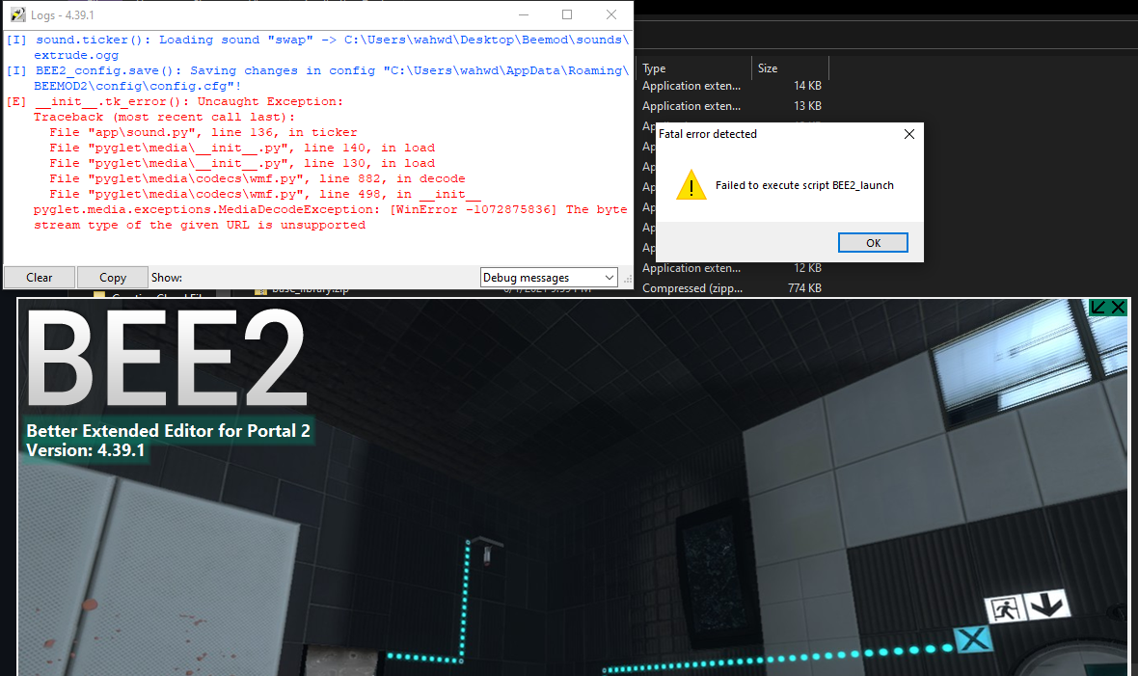Image resolution: width=1138 pixels, height=676 pixels.
Task: Click the green X icon on the BEE2 splash
Action: tap(1119, 307)
